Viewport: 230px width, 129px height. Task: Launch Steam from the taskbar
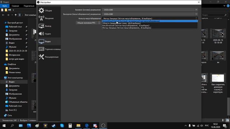54,126
